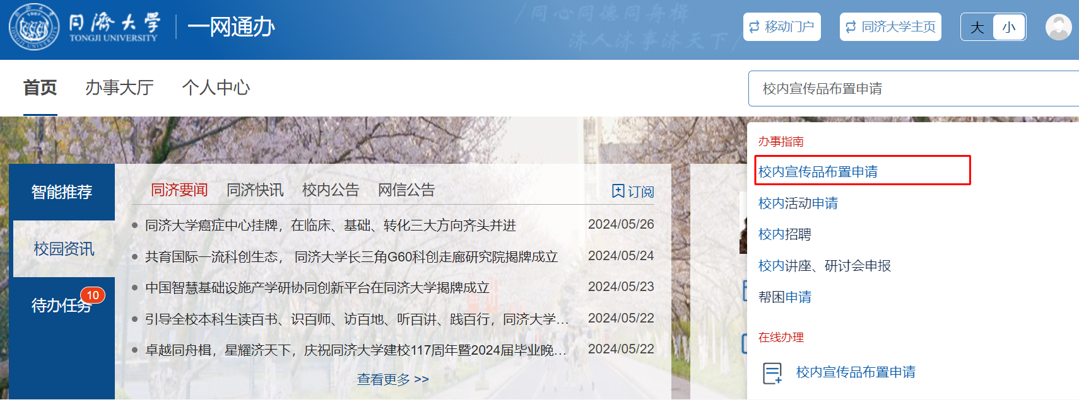The image size is (1079, 400).
Task: Switch to the 网信公告 news tab
Action: click(406, 190)
